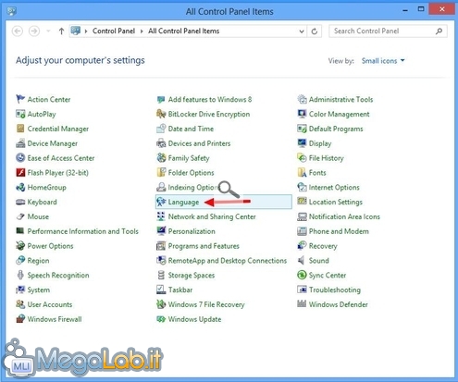Click the Refresh button in address bar

coord(315,31)
